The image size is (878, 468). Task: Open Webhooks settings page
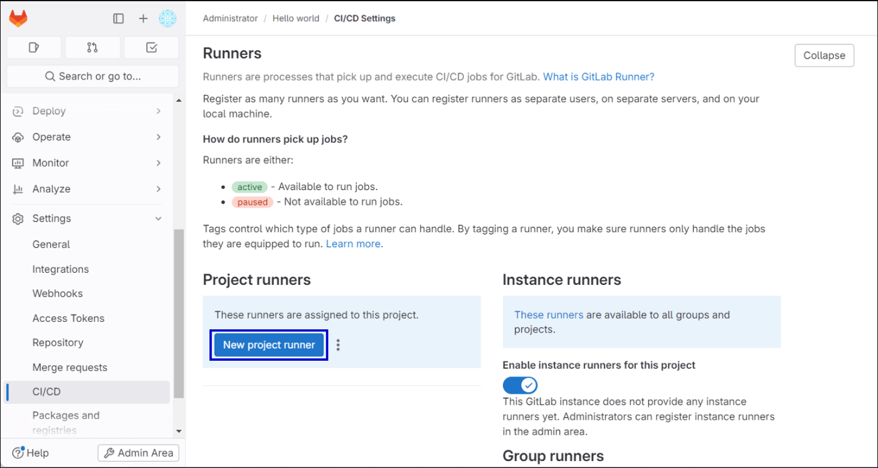click(88, 294)
